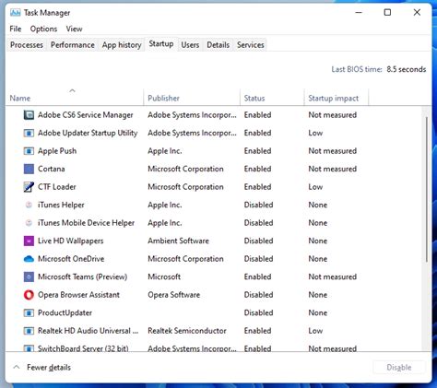Select the Adobe Updater Startup Utility name
The image size is (437, 388).
pos(88,133)
